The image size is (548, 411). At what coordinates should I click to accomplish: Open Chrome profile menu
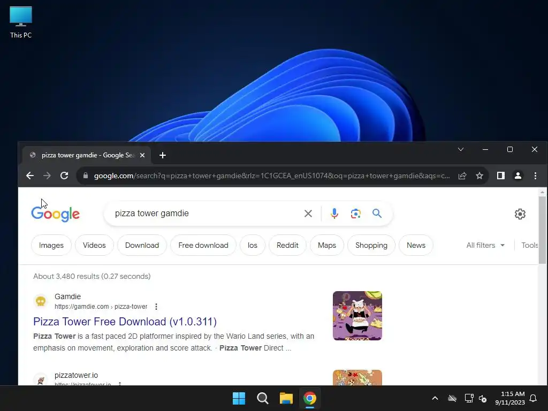[518, 176]
